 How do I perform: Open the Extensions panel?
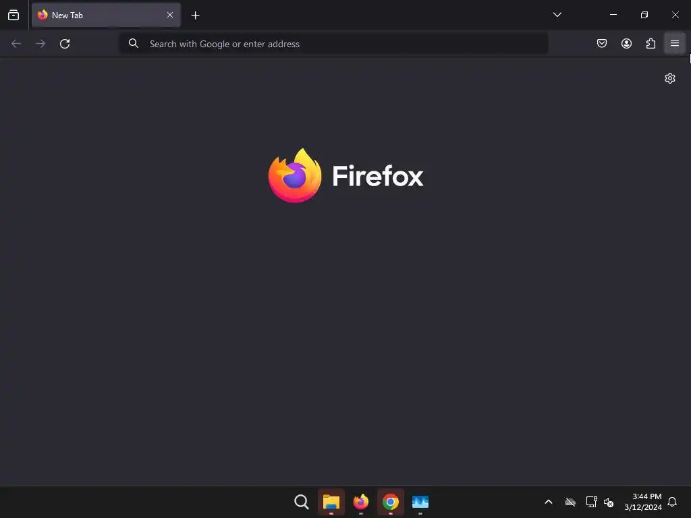pos(651,43)
